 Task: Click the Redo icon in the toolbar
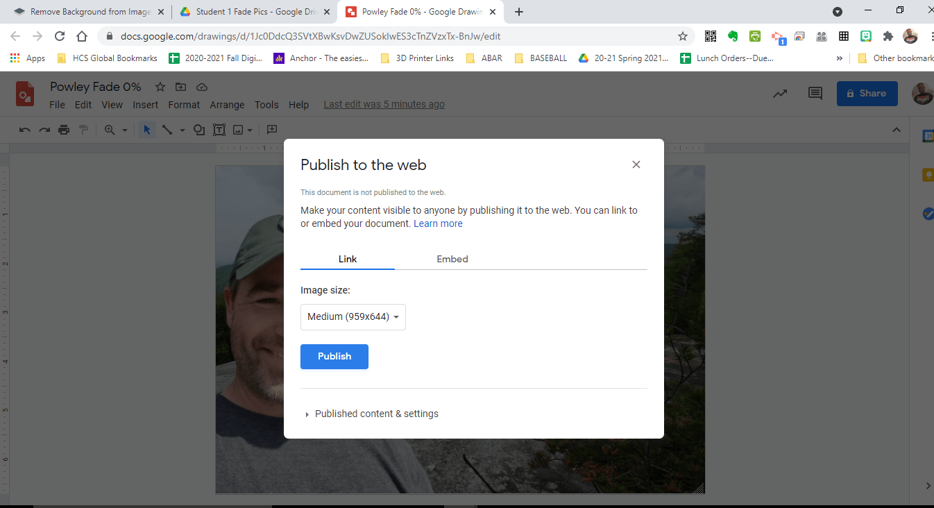click(44, 129)
